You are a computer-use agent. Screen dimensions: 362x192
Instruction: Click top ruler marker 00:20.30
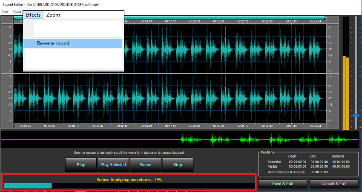194,21
